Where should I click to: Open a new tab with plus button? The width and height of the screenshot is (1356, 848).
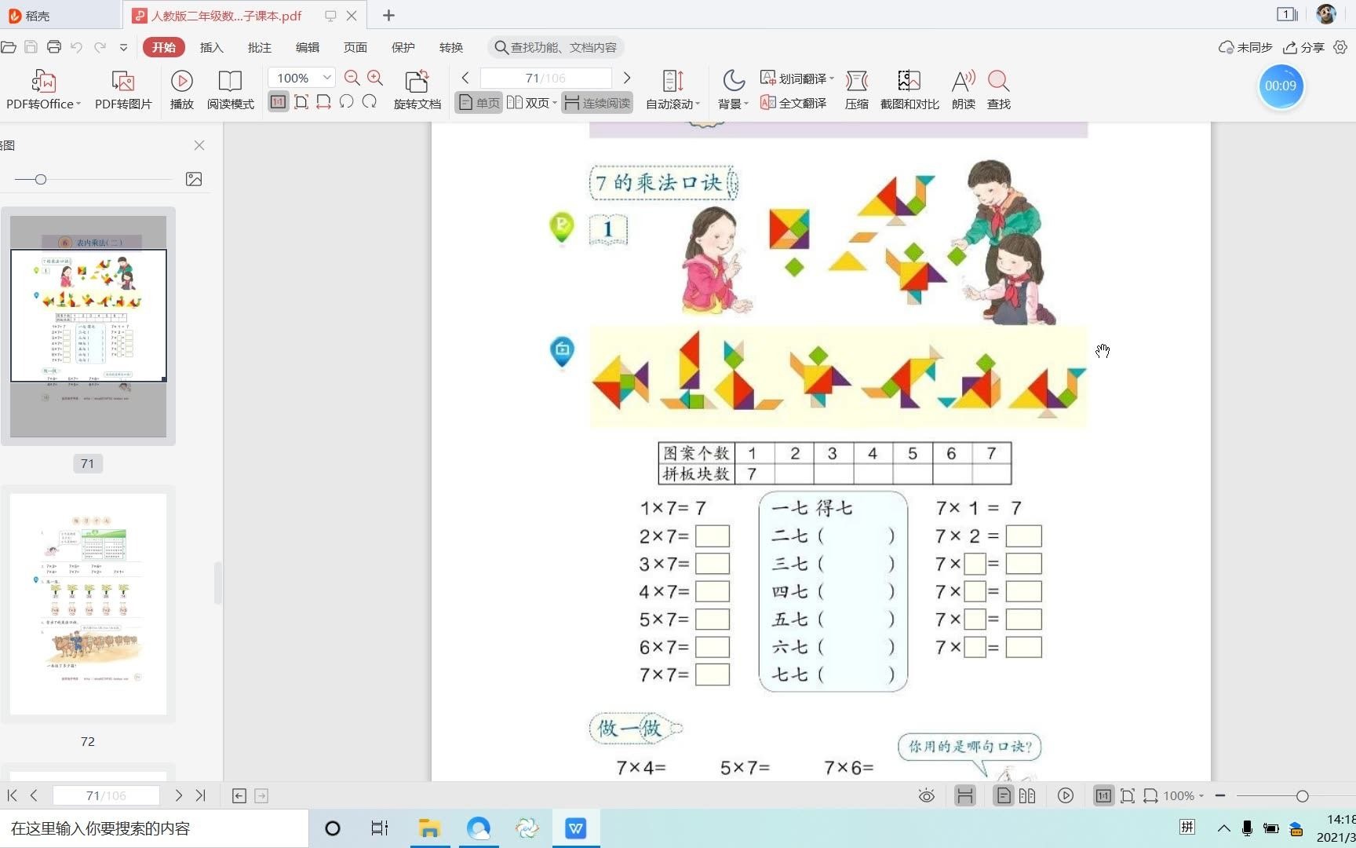388,15
